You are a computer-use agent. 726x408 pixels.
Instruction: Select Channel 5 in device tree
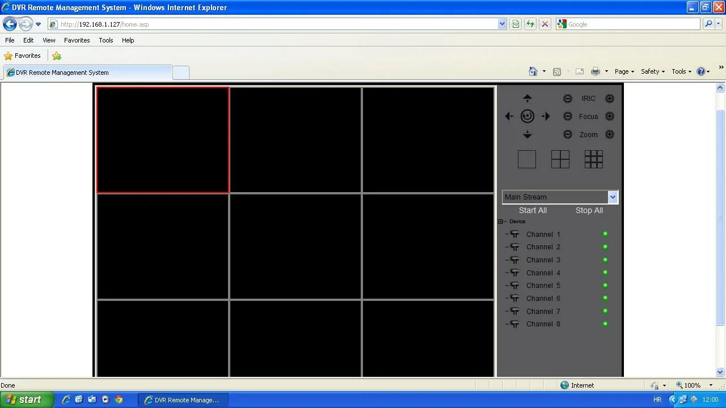(x=543, y=286)
